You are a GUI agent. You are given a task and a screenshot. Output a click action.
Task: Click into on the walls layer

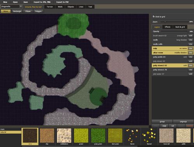pos(191,40)
